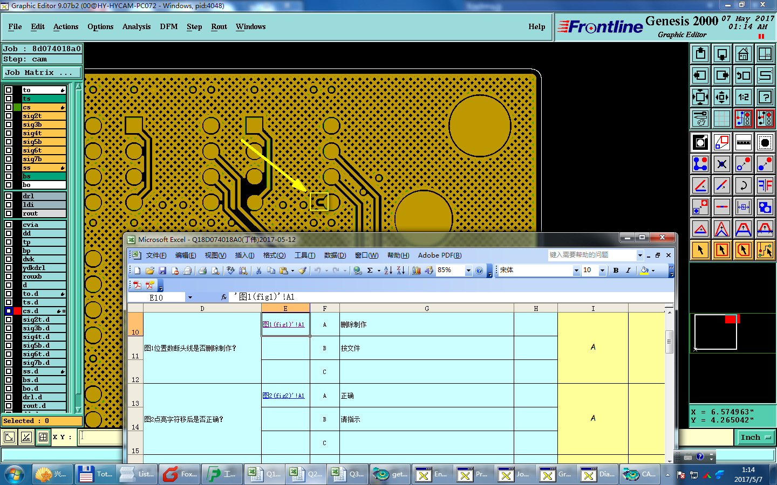Click the Home view icon
This screenshot has width=777, height=485.
(x=744, y=54)
